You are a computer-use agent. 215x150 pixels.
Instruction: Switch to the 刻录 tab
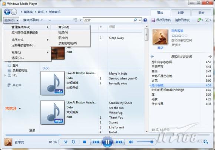(x=181, y=13)
